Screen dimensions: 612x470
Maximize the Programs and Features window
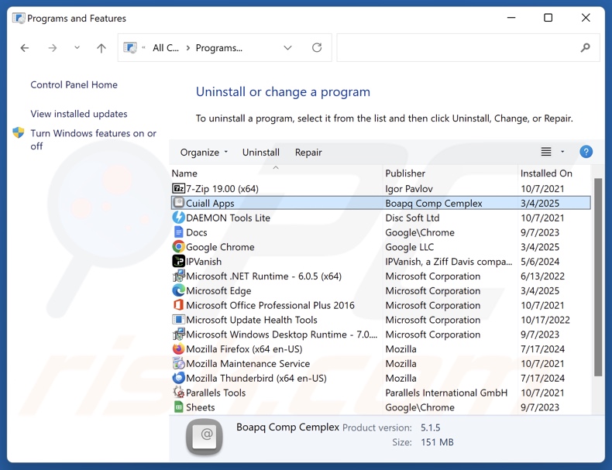(x=548, y=18)
